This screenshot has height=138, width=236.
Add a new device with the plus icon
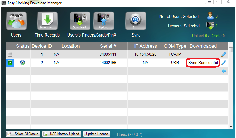coord(224,71)
